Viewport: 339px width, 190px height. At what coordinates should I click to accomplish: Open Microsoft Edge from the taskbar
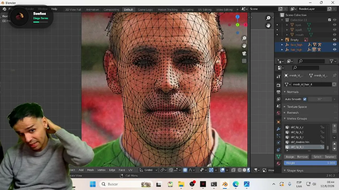pos(236,184)
